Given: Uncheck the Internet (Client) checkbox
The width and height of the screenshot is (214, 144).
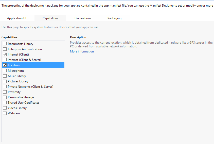Looking at the screenshot, I should [5, 54].
